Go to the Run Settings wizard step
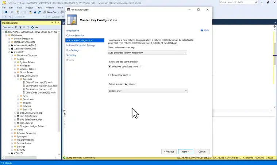This screenshot has height=165, width=277. (73, 50)
